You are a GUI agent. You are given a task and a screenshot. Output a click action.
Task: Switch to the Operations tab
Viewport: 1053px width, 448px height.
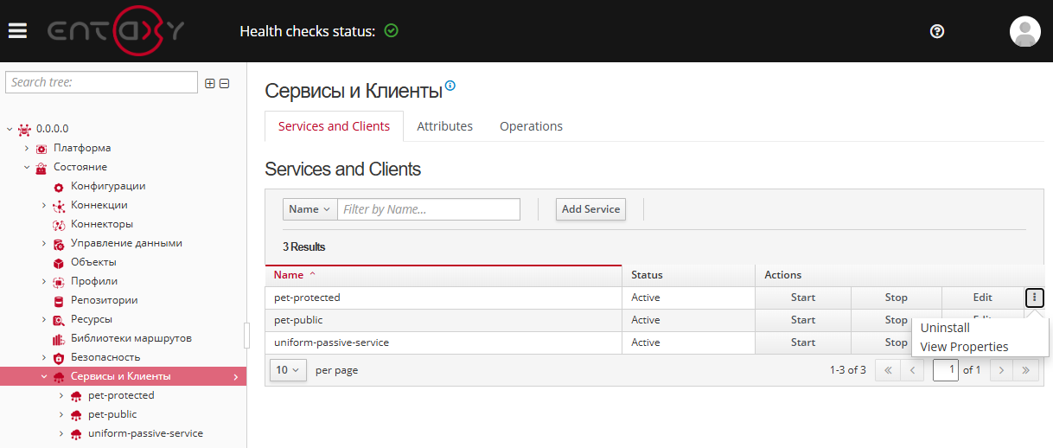point(531,126)
